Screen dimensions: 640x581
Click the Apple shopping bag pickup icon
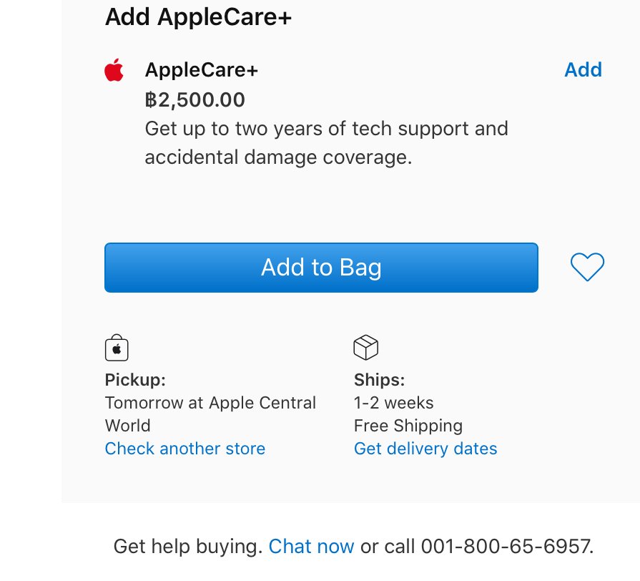click(x=117, y=348)
